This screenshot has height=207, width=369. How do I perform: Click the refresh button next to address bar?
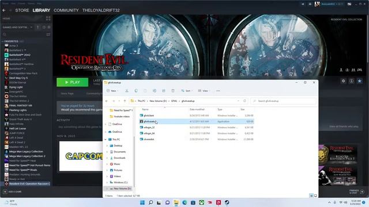(x=244, y=101)
